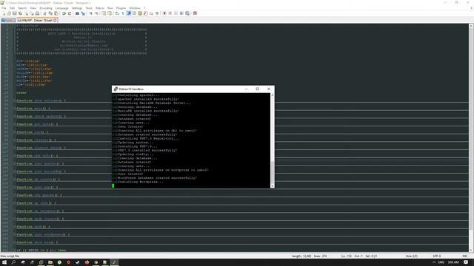The image size is (474, 266).
Task: Close the Debian 10.bash tab with its x button
Action: click(x=55, y=20)
